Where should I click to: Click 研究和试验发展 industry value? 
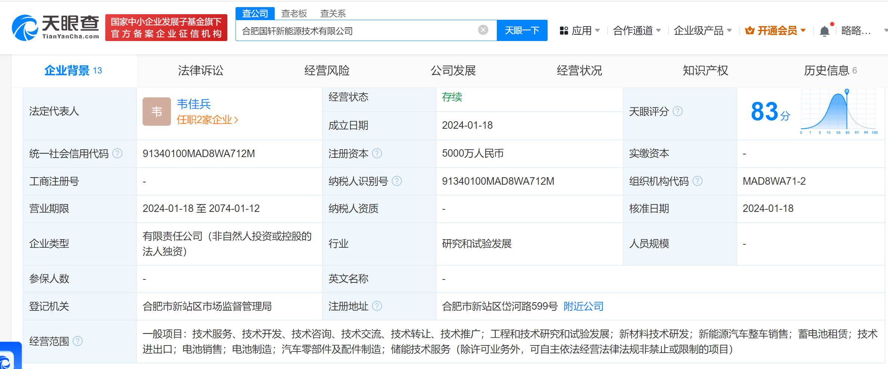477,244
